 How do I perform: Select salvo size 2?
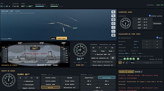click(123, 62)
